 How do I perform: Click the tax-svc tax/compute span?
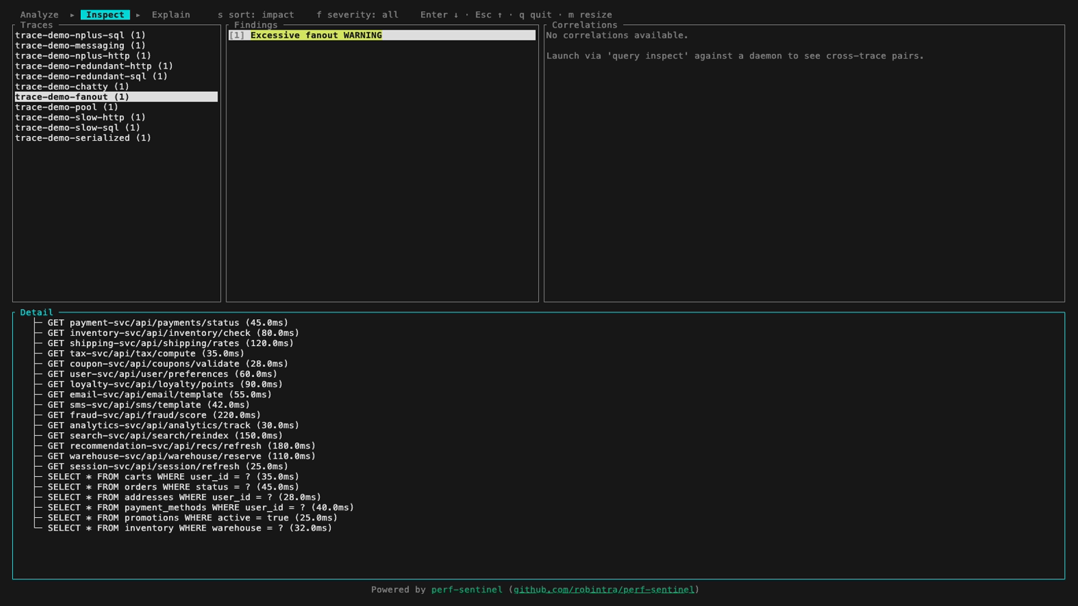[x=146, y=353]
